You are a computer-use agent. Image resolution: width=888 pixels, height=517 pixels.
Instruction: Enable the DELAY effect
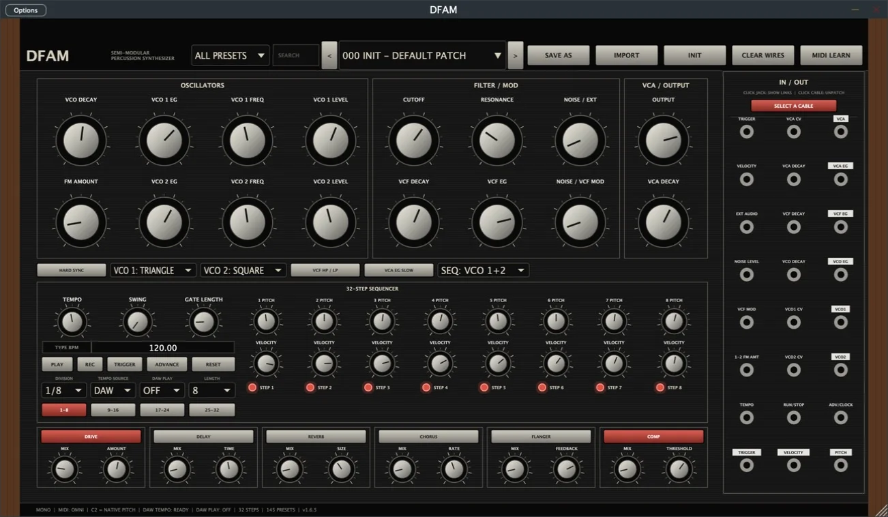pyautogui.click(x=203, y=437)
